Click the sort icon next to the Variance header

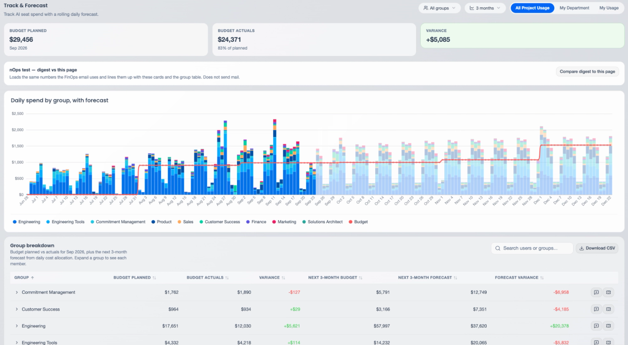(x=283, y=278)
